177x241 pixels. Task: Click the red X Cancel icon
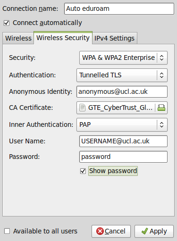point(100,231)
